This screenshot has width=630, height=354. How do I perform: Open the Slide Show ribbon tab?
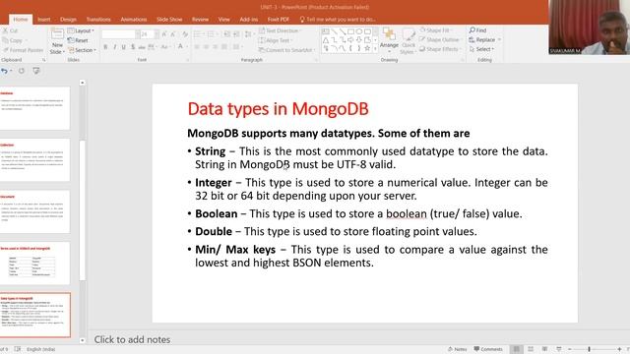coord(169,20)
